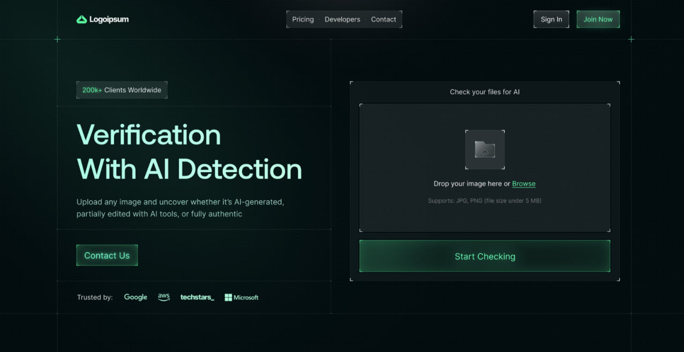Click the green Logoipsum logo icon
The image size is (684, 352).
click(81, 20)
